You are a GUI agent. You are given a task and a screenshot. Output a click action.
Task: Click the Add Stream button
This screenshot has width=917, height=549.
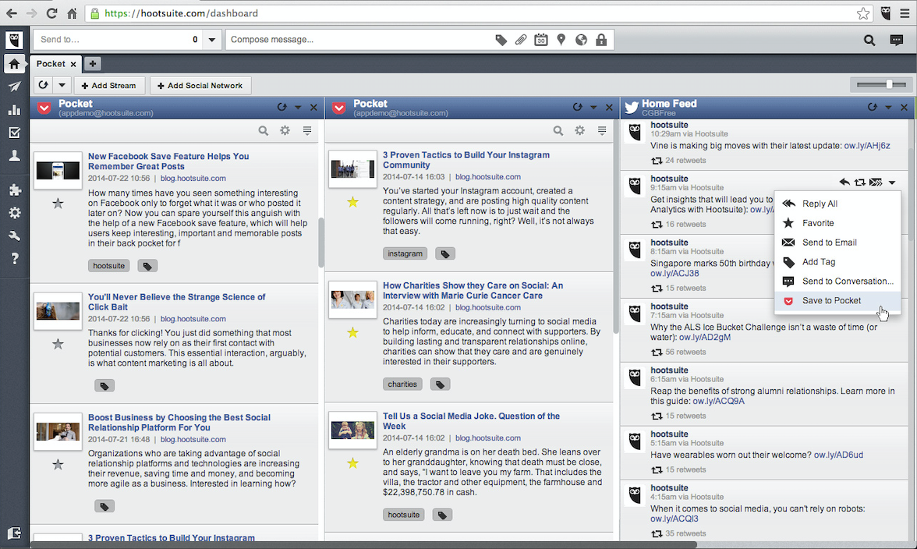[x=109, y=85]
